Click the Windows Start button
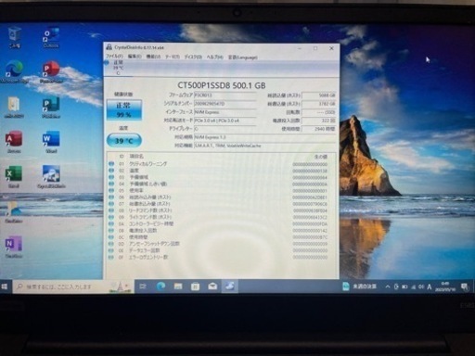This screenshot has width=475, height=356. pos(5,286)
